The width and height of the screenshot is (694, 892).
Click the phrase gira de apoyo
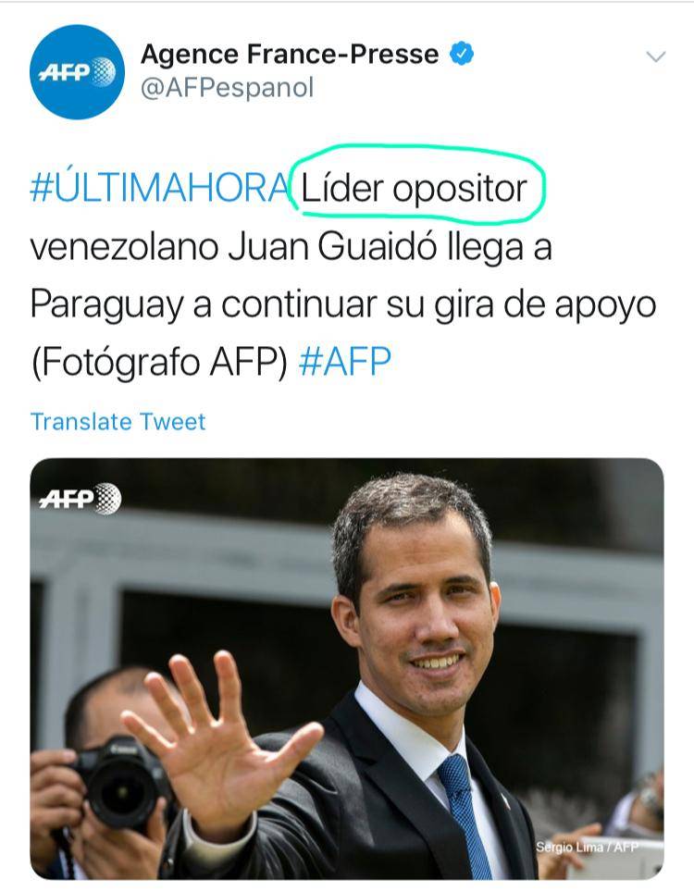[545, 305]
